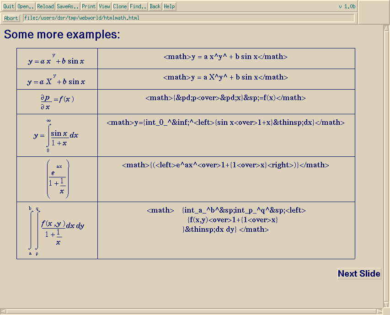Open the View option
390x315 pixels.
click(104, 6)
